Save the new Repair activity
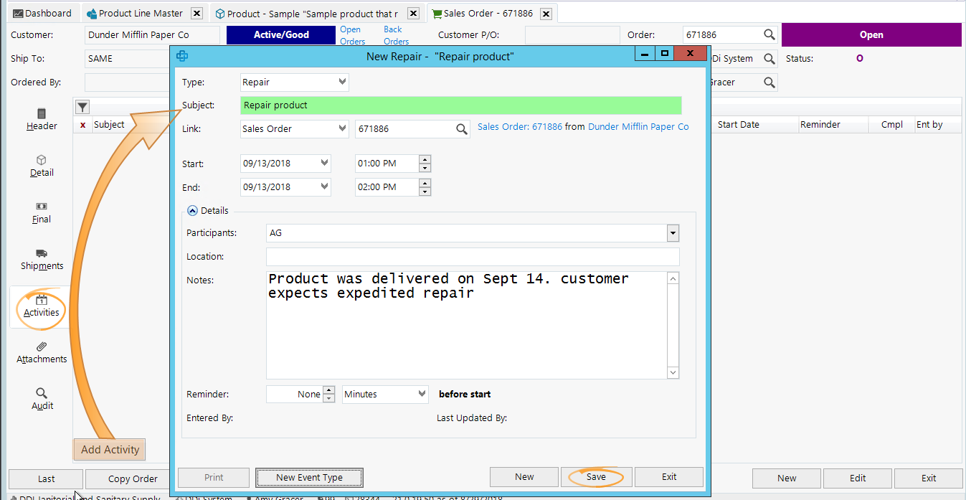Image resolution: width=966 pixels, height=500 pixels. click(x=596, y=476)
